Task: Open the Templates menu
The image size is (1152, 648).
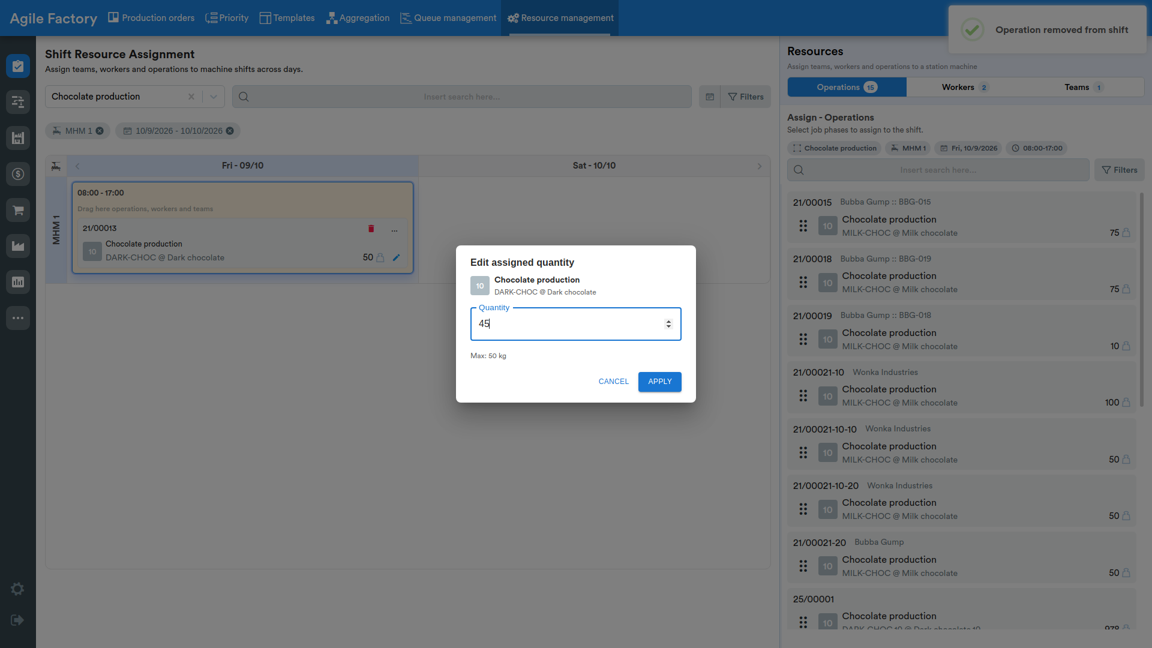Action: (287, 18)
